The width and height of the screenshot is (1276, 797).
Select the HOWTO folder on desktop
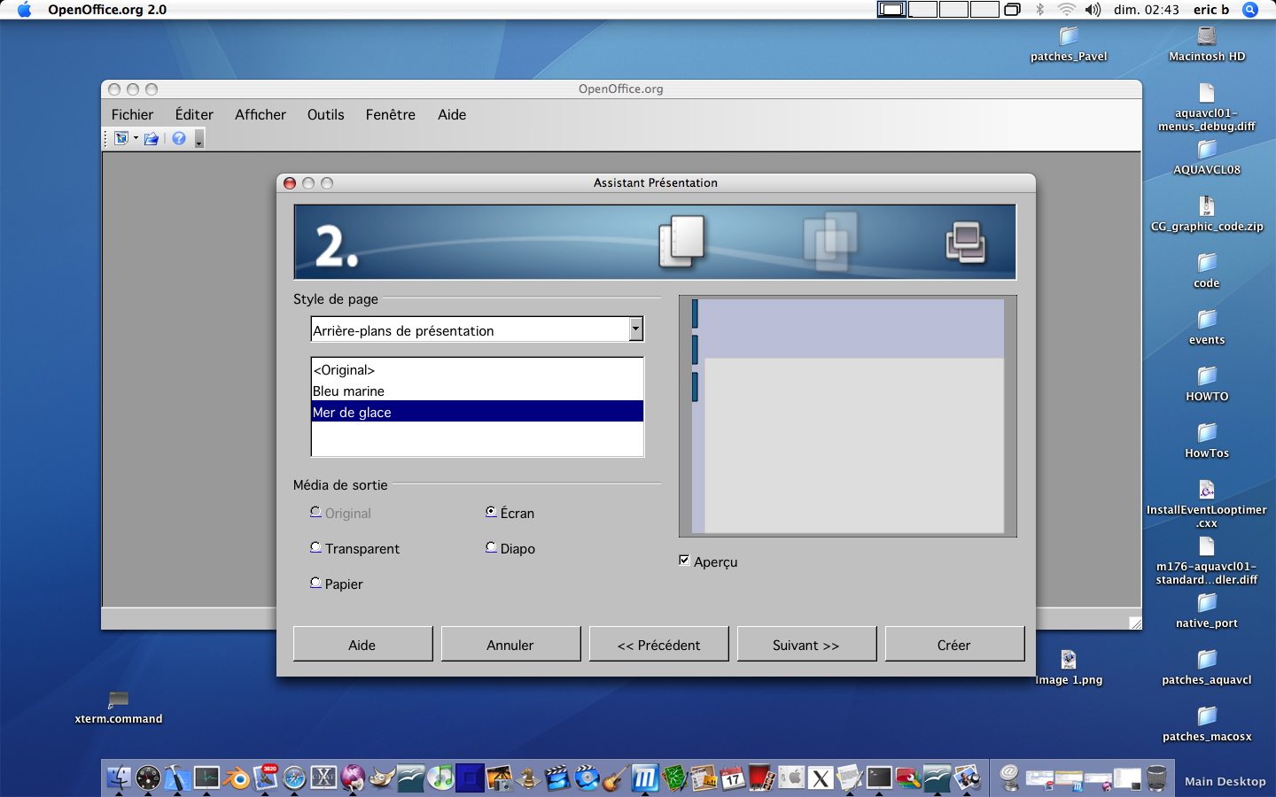pos(1207,375)
